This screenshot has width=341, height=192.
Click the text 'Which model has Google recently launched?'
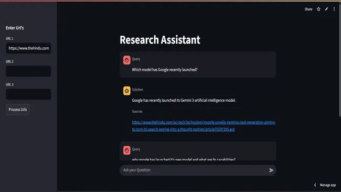165,70
